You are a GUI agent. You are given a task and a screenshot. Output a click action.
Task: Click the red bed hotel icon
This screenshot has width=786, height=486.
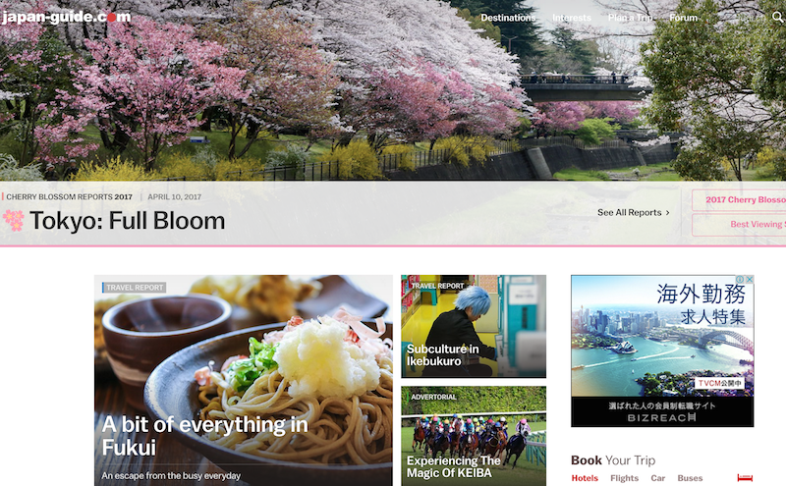point(745,478)
